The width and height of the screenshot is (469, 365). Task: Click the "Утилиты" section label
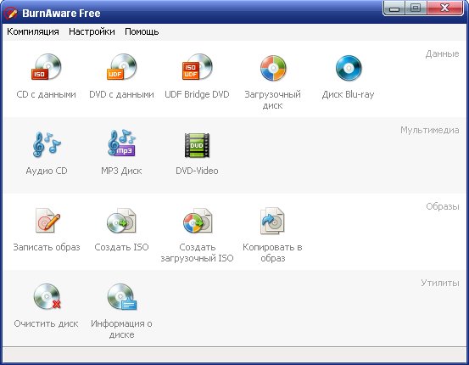pos(440,283)
